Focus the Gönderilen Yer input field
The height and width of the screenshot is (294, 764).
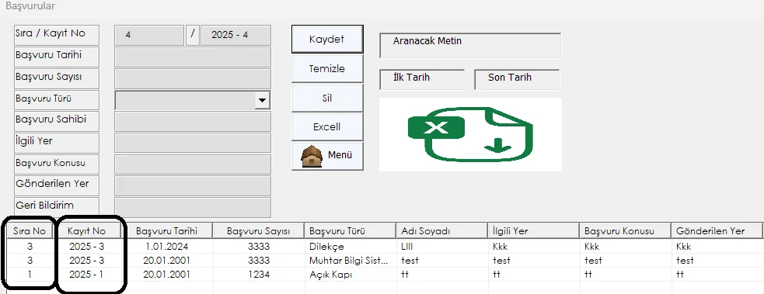pyautogui.click(x=193, y=185)
